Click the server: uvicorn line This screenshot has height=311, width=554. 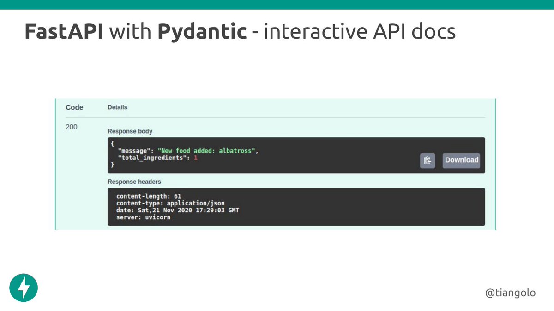143,217
